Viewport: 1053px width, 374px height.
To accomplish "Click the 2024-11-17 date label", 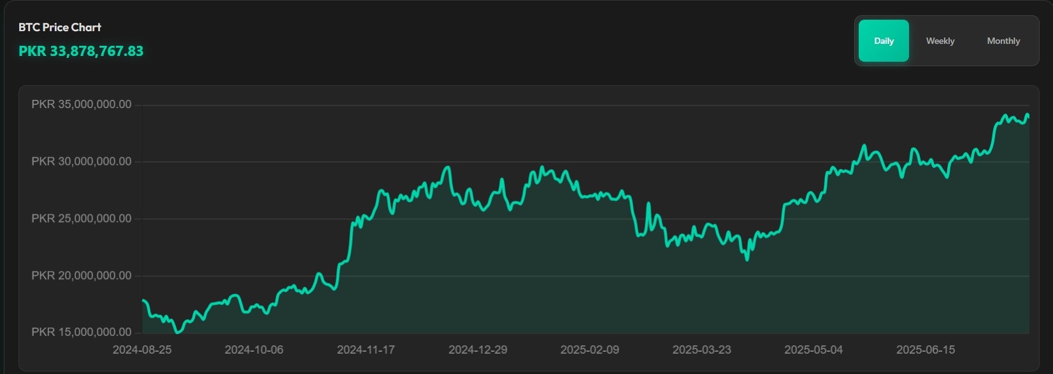I will [x=366, y=350].
